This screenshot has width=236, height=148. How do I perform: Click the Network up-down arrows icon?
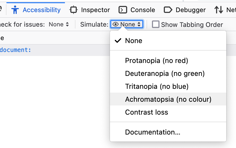219,10
